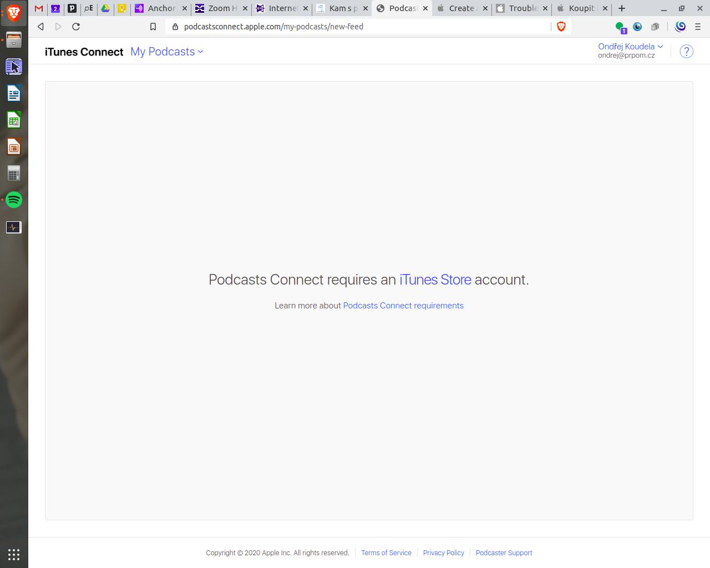Open the Podcasts Connect requirements link
This screenshot has height=568, width=710.
(403, 306)
